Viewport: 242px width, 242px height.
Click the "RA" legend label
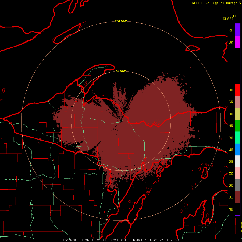click(x=231, y=138)
